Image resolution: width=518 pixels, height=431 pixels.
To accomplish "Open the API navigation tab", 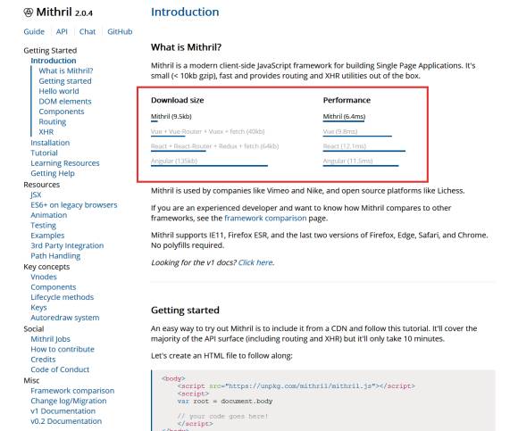I will tap(62, 32).
